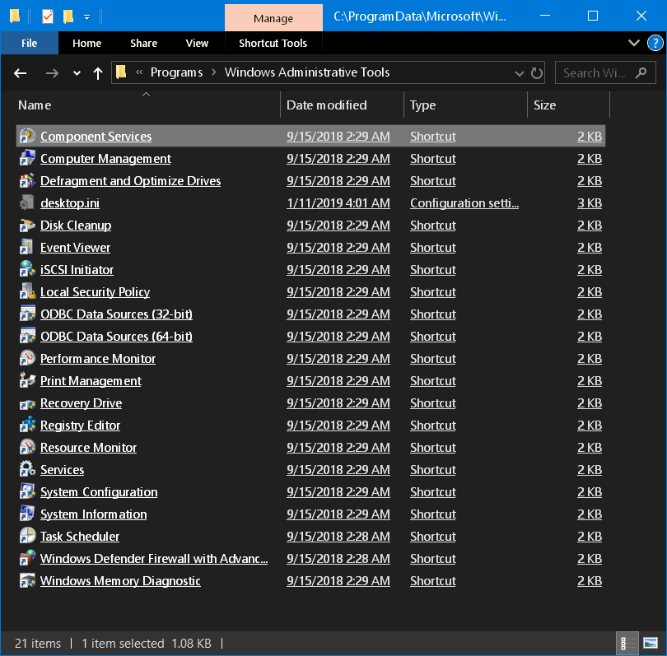Open the Customize Quick Access Toolbar dropdown

click(86, 17)
